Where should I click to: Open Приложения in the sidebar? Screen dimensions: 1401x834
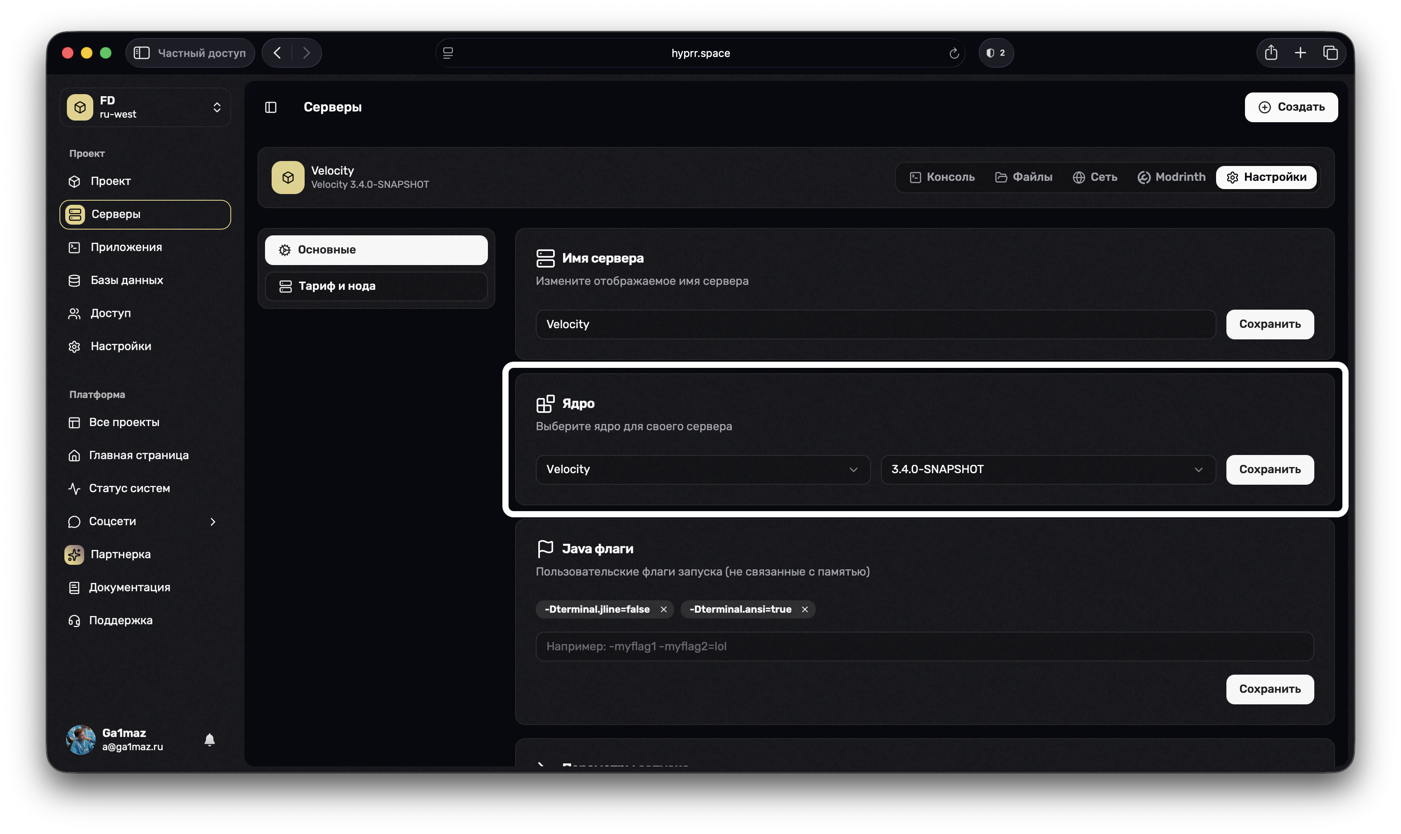point(145,247)
